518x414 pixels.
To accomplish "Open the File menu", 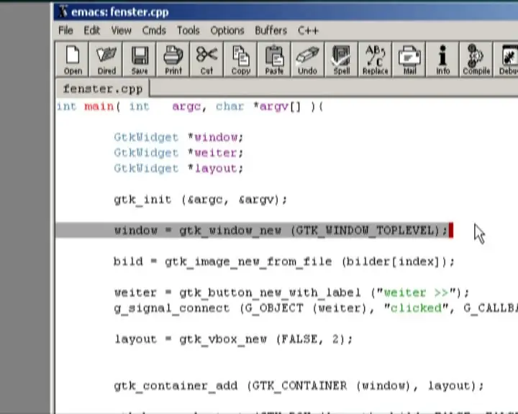I will pos(65,31).
